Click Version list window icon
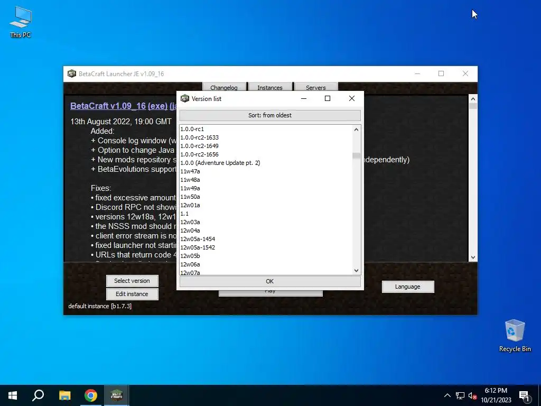 tap(185, 98)
